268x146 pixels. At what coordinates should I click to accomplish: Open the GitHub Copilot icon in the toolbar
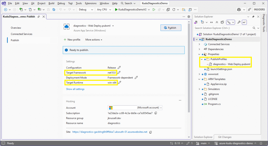tap(239, 10)
